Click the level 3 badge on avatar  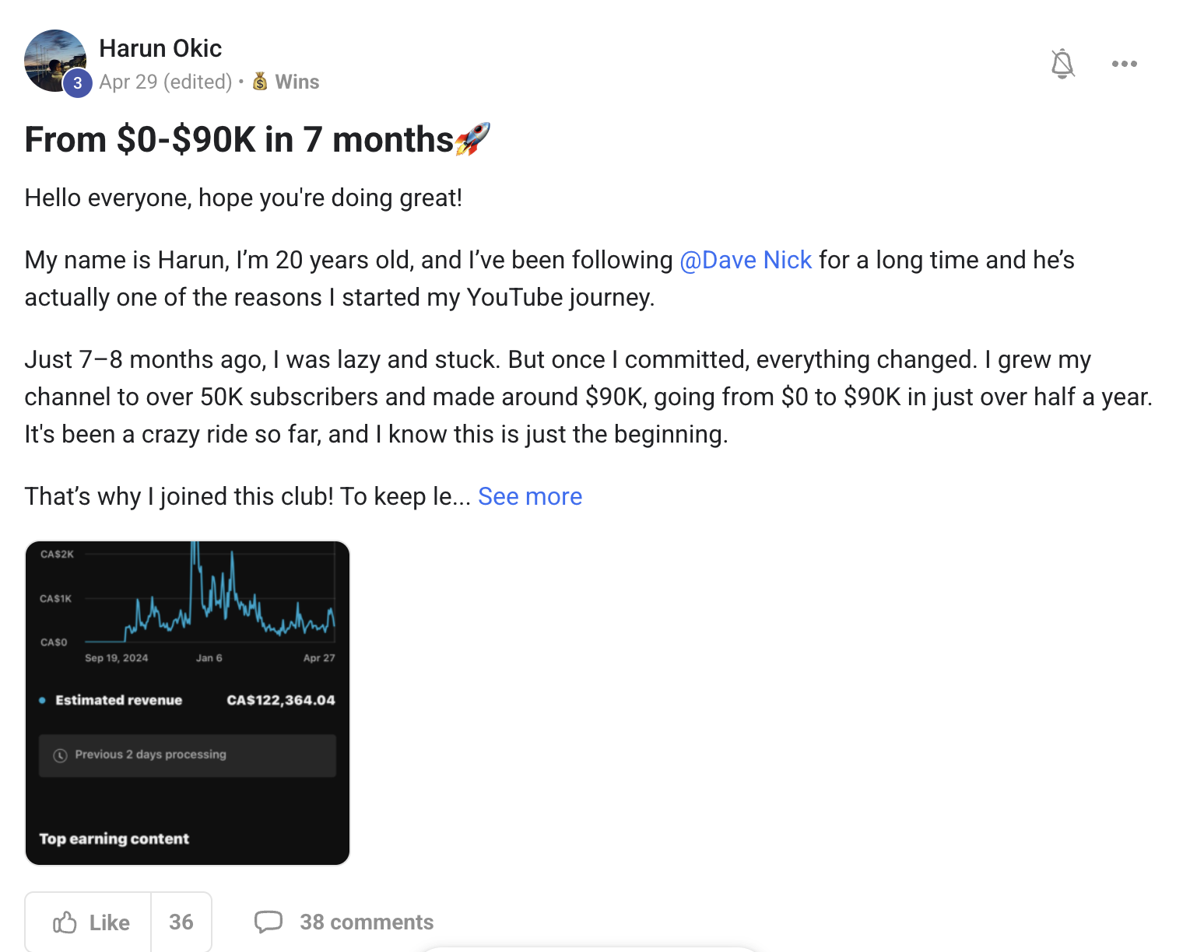click(x=77, y=83)
